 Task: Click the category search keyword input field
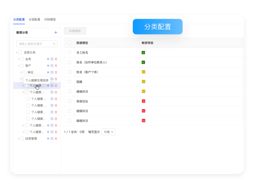tap(34, 43)
